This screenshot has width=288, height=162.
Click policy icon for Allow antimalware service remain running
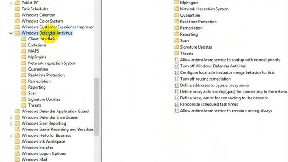[176, 111]
